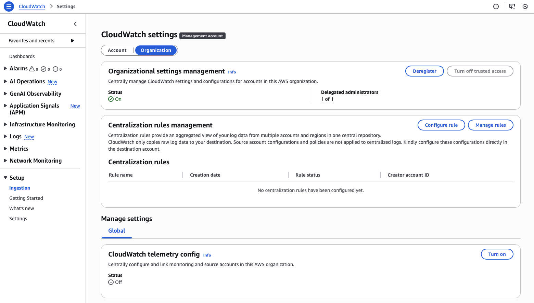
Task: Click the Configure rule button
Action: pos(441,125)
